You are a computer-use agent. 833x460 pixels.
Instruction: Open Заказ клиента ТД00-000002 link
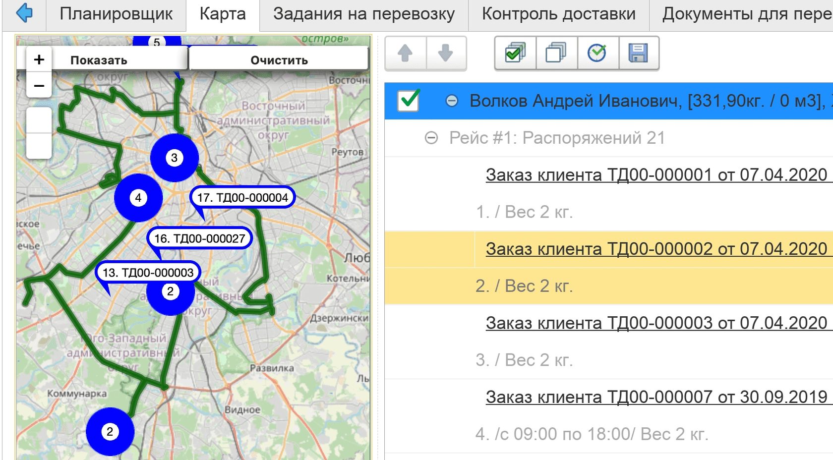[656, 249]
